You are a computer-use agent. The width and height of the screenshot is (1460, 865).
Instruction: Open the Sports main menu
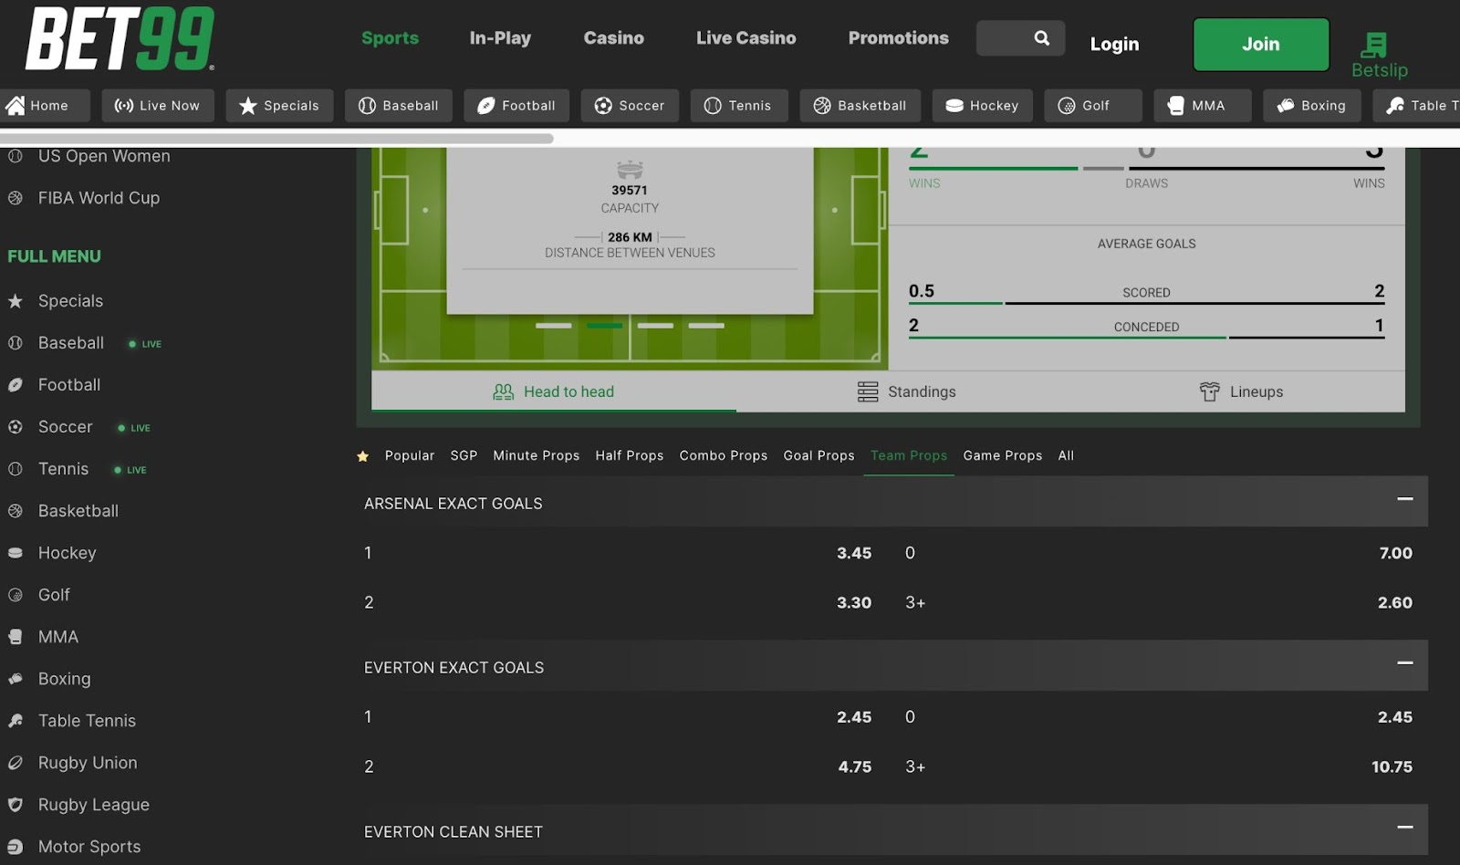(x=390, y=38)
